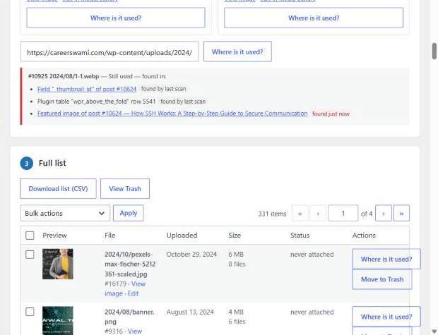The width and height of the screenshot is (438, 335).
Task: Click right card's 'Where is it used?' button
Action: point(314,18)
